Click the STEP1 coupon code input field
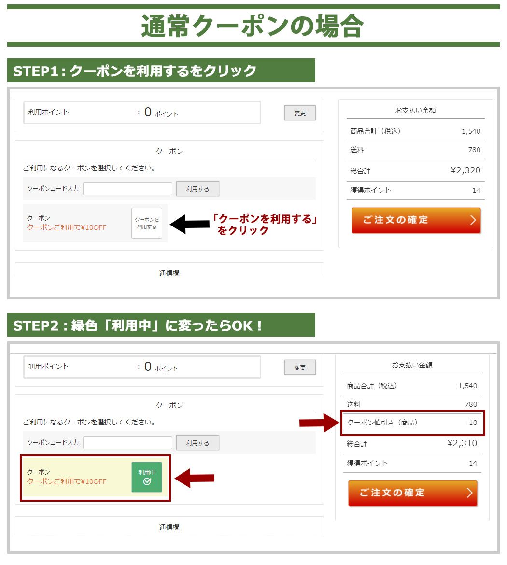Screen dimensions: 507x565 (x=127, y=188)
